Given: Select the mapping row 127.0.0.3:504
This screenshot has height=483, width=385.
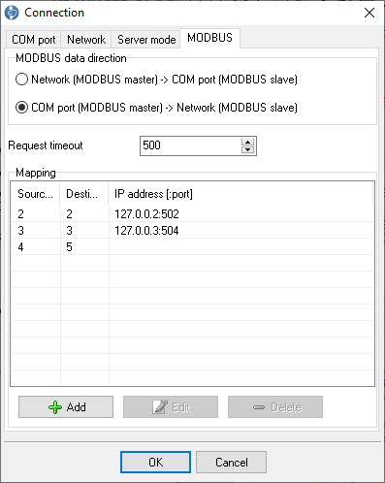Looking at the screenshot, I should pos(192,230).
